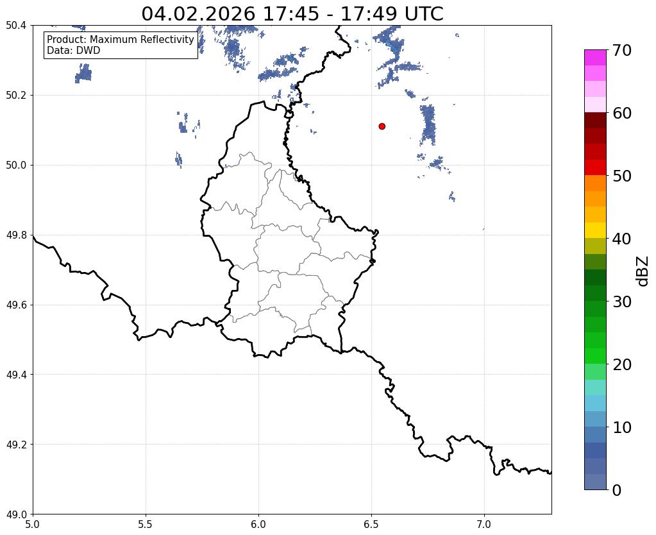The height and width of the screenshot is (535, 656).
Task: Click the yellow colorbar segment above 40
Action: pyautogui.click(x=595, y=231)
